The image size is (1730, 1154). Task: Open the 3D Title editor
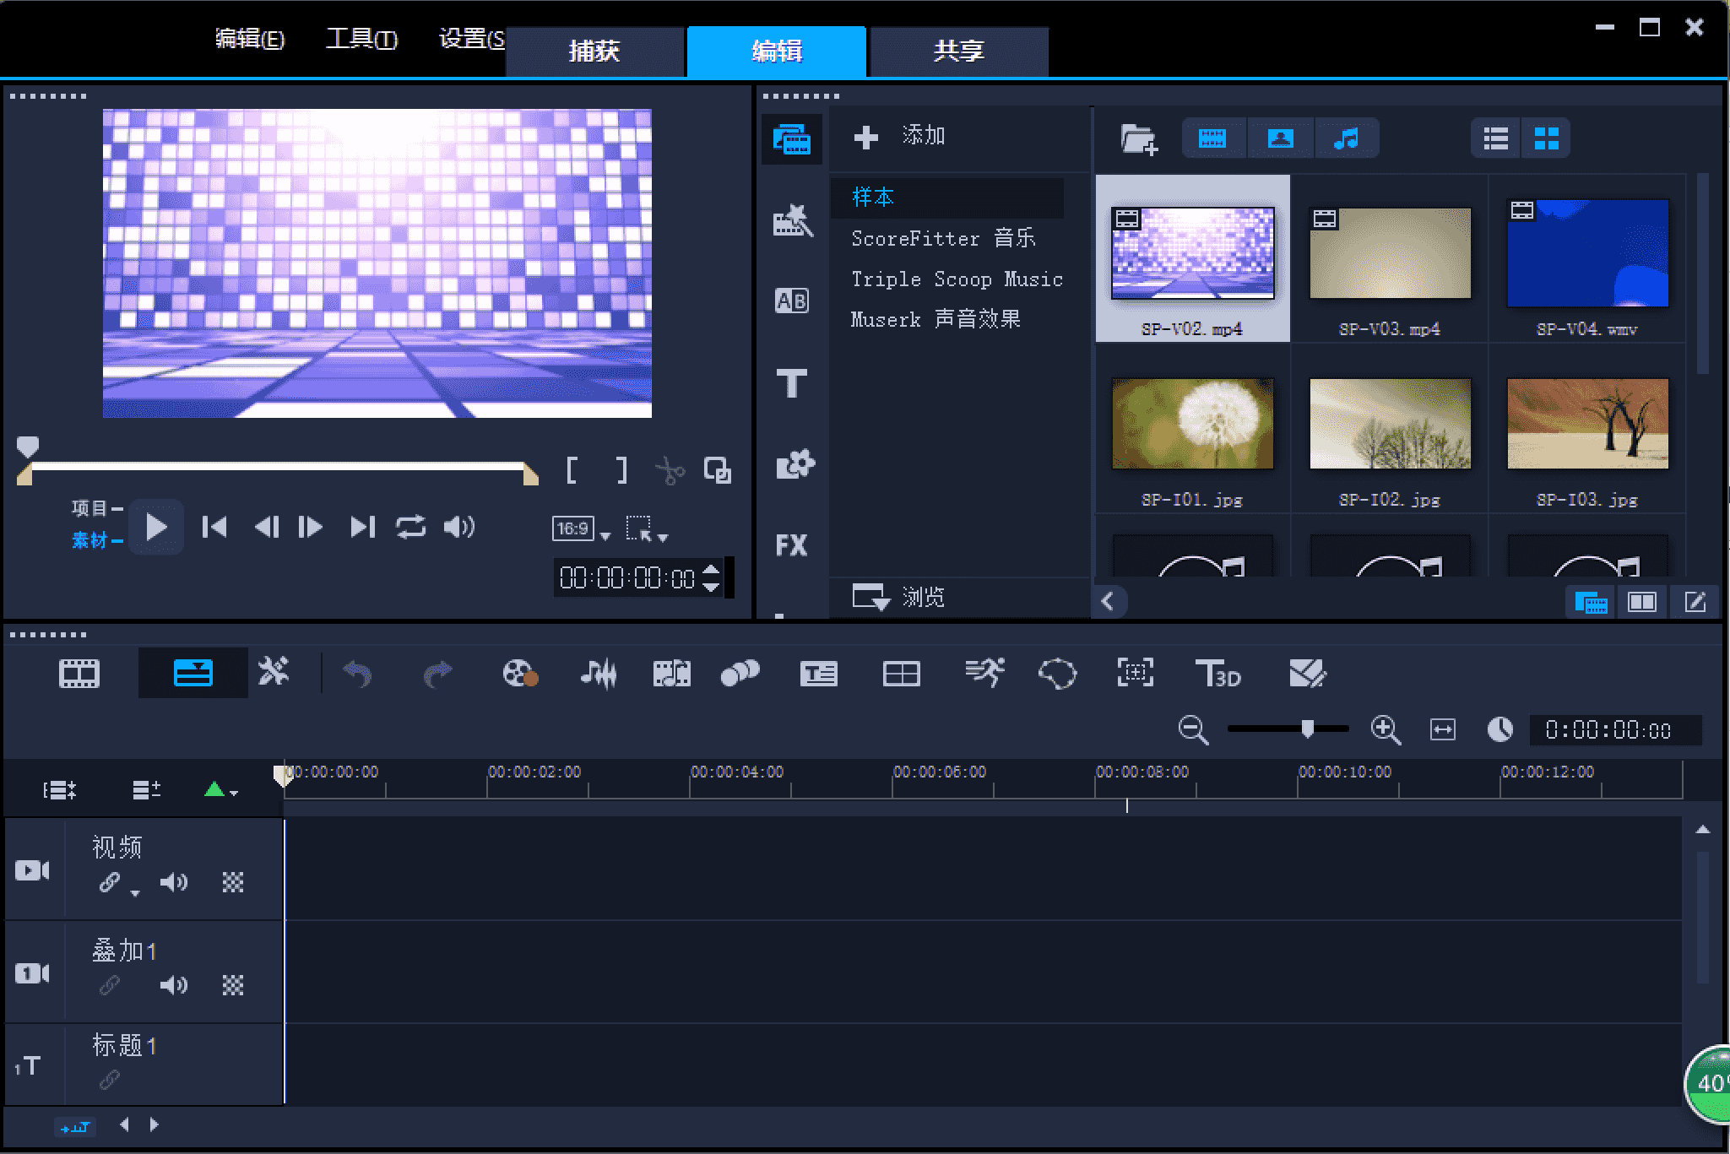tap(1218, 674)
